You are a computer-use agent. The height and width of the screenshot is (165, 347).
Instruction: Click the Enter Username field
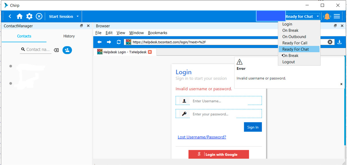(219, 101)
